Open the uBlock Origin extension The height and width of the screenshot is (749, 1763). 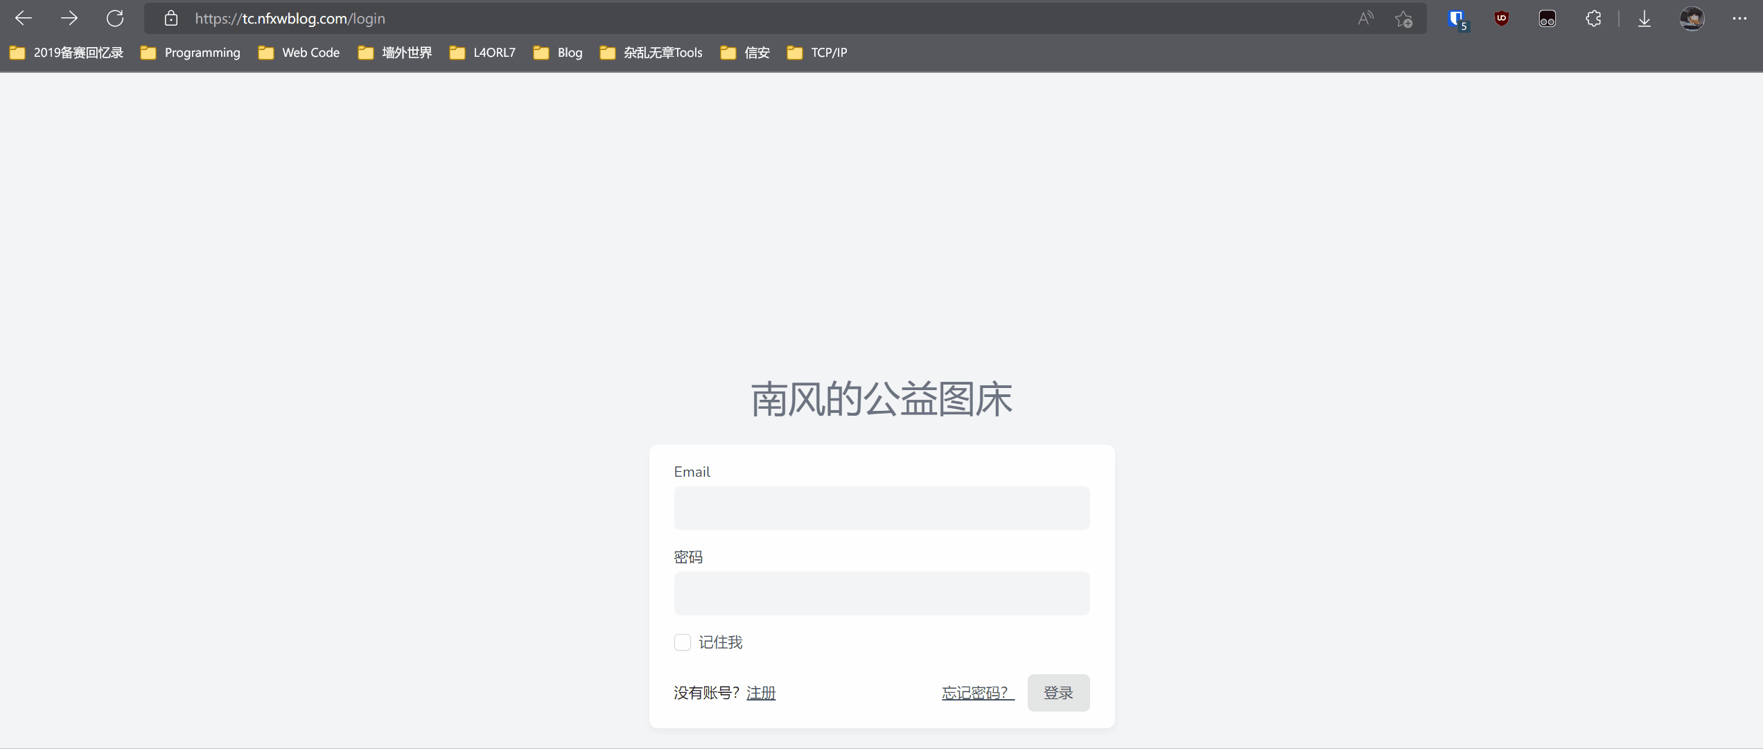[1502, 19]
